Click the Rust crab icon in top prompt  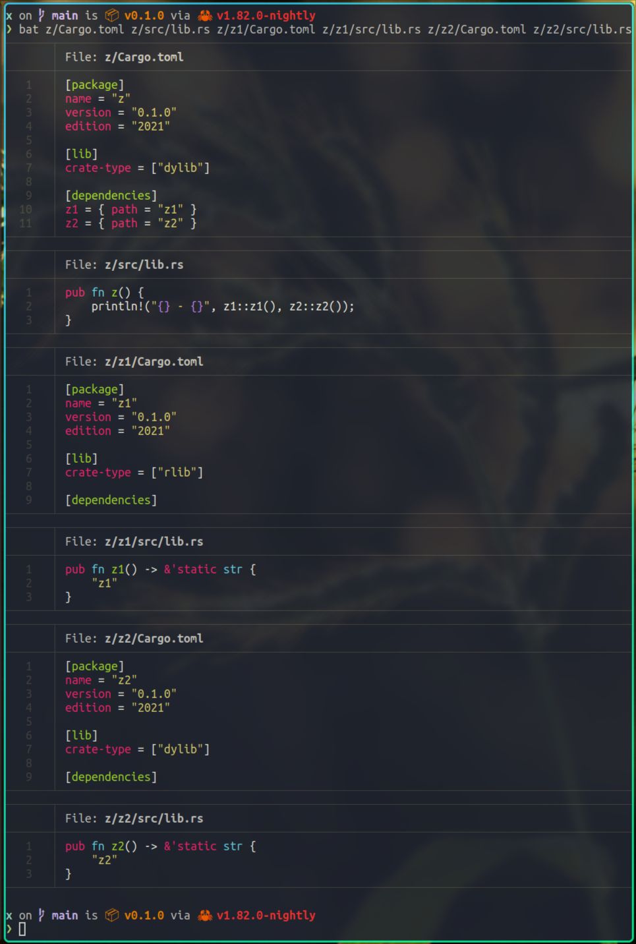(205, 15)
